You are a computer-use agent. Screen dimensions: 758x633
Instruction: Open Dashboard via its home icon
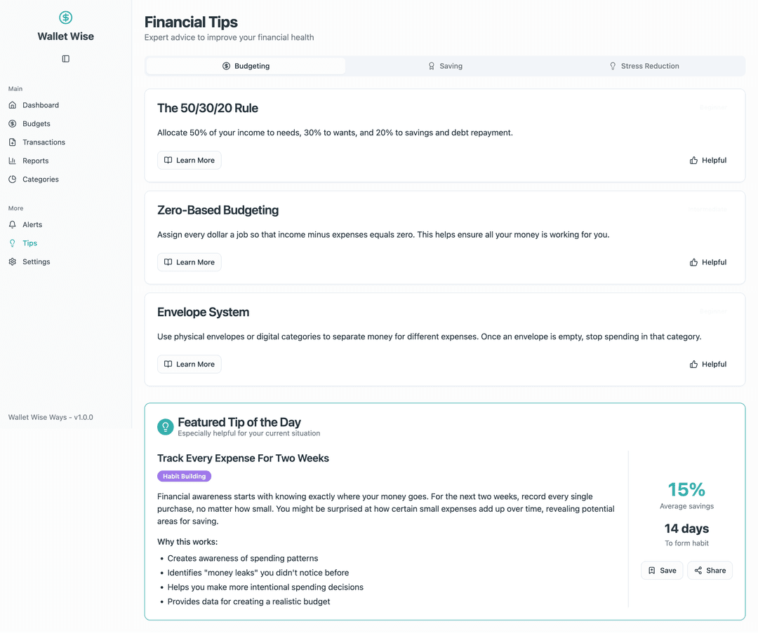click(x=13, y=104)
